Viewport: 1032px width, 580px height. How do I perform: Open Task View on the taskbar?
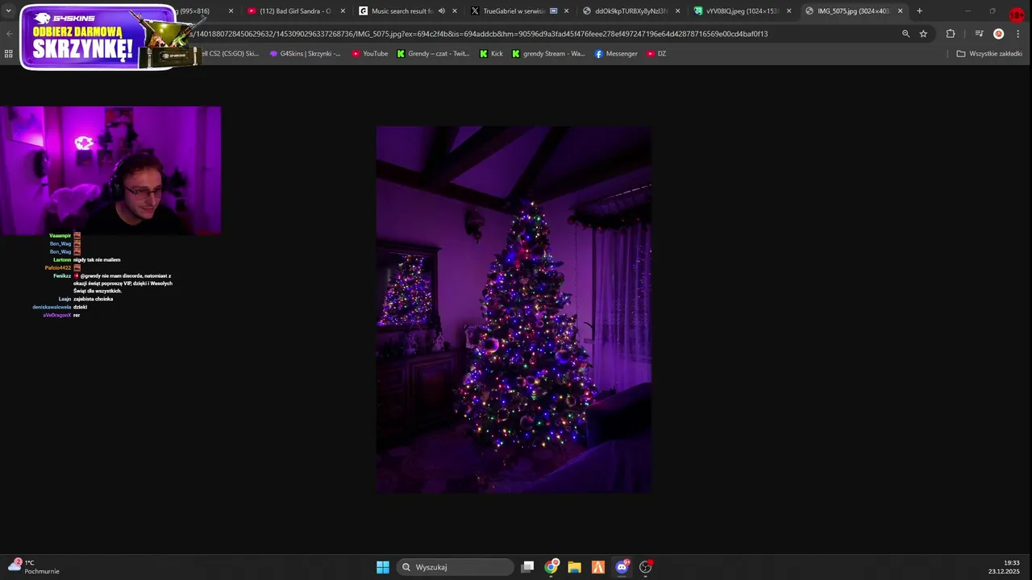point(527,567)
